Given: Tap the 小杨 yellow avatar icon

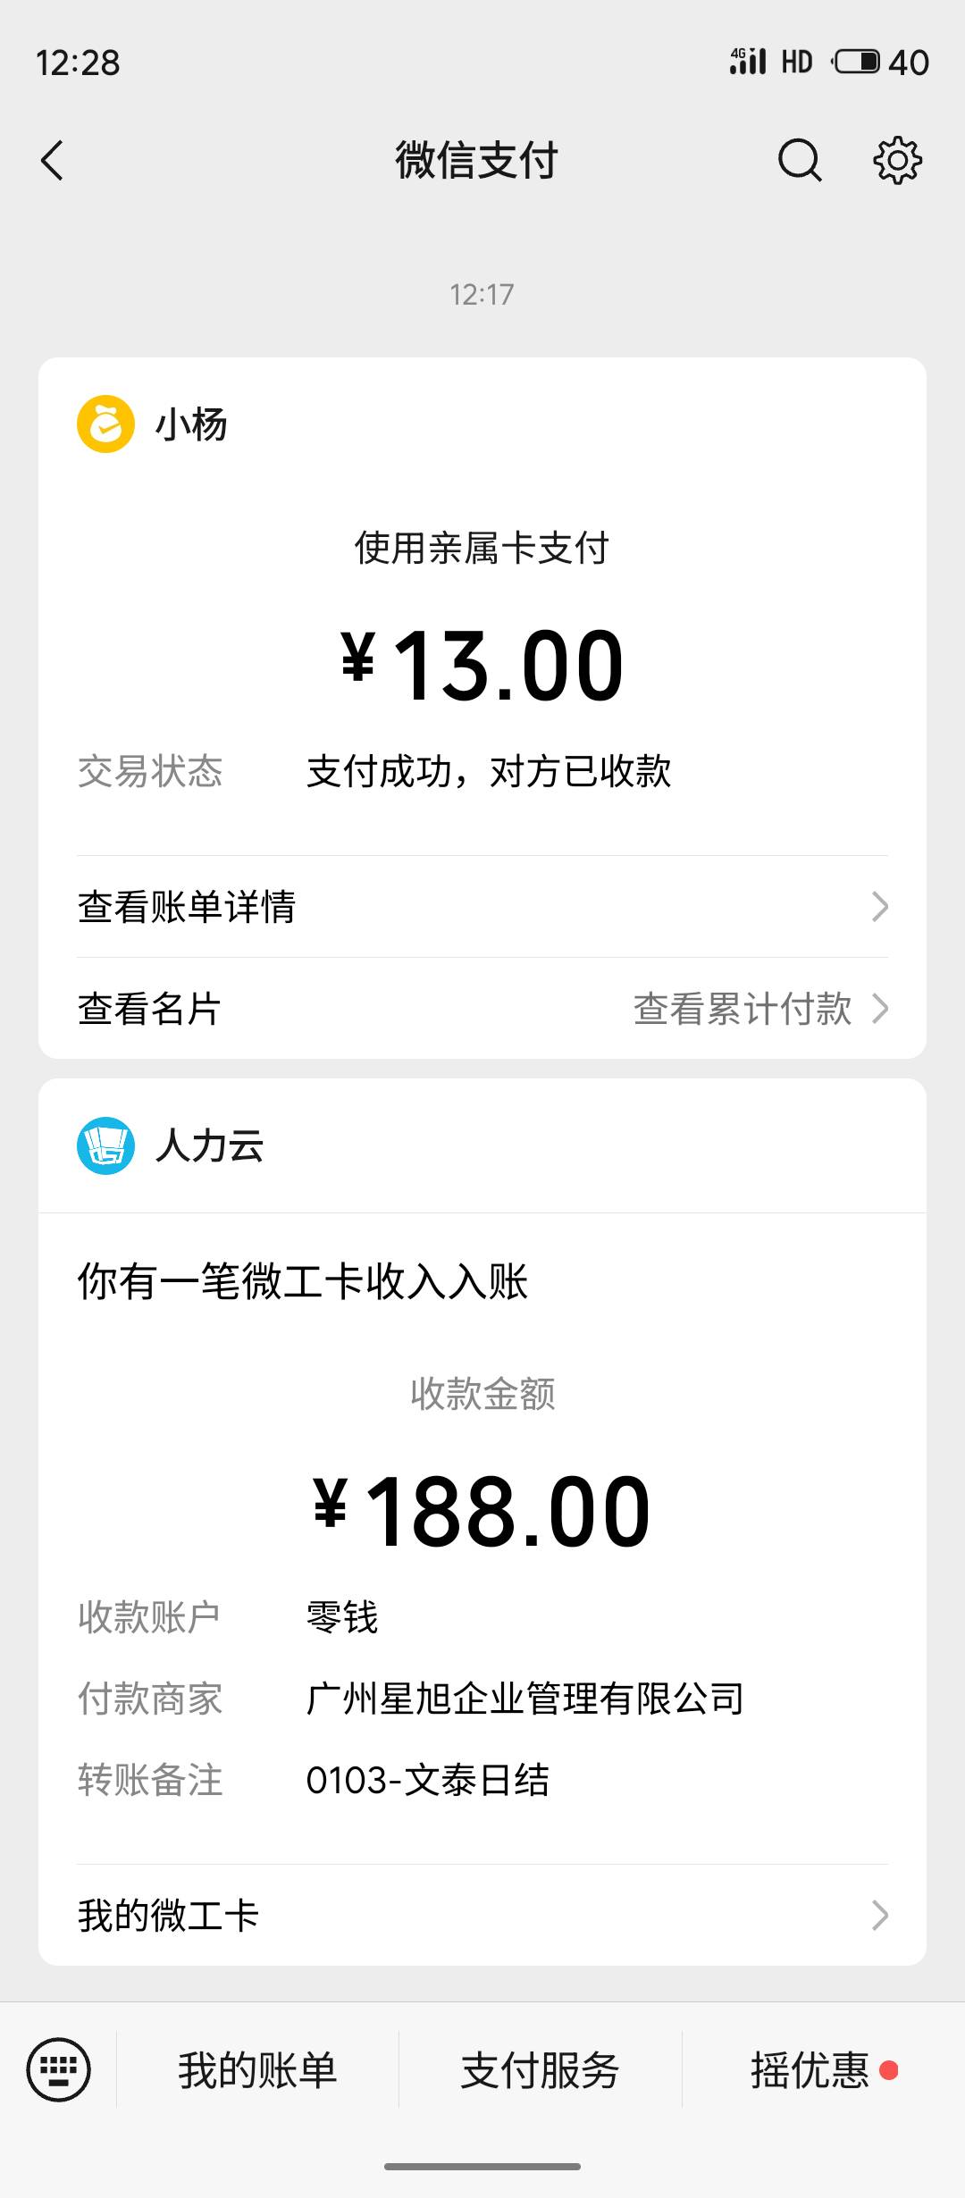Looking at the screenshot, I should [x=105, y=424].
